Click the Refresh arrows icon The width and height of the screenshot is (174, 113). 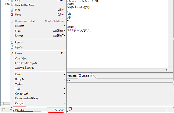click(x=12, y=53)
